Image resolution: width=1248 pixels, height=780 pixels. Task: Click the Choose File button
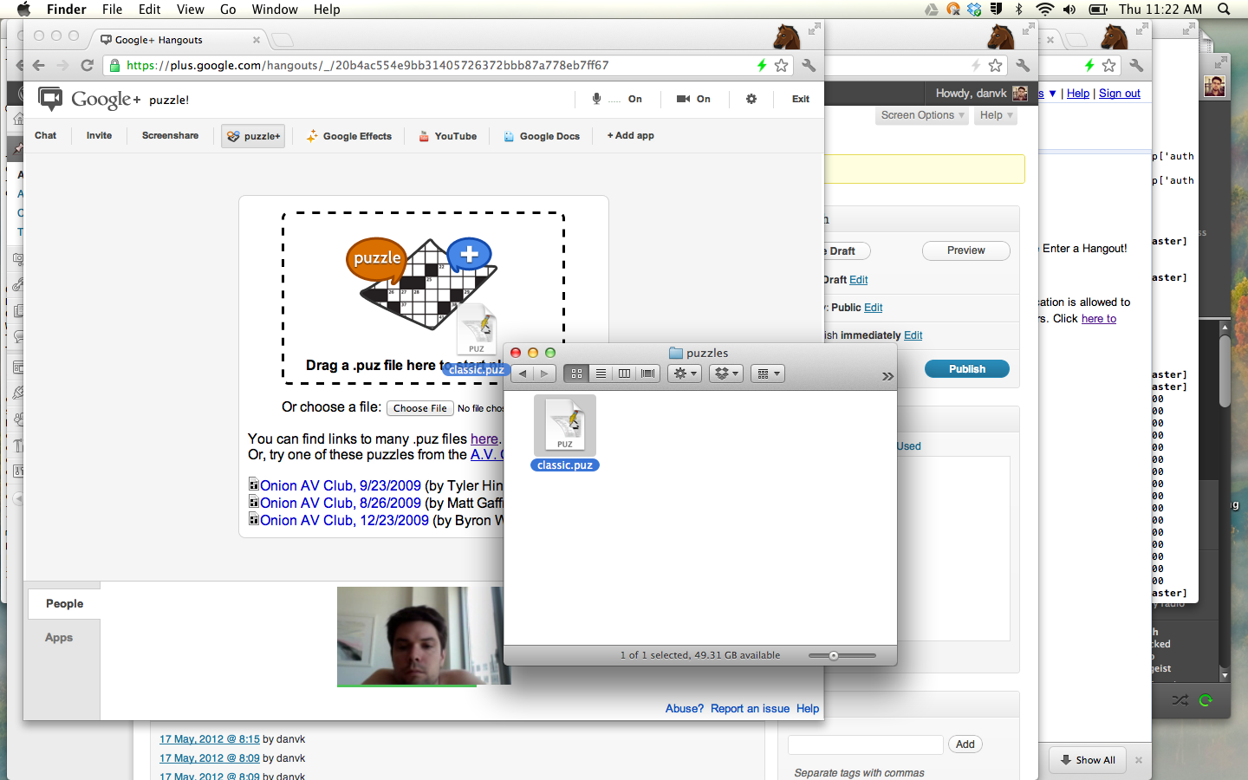(x=420, y=408)
